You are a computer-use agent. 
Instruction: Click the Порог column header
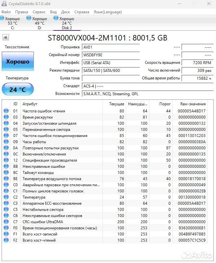(x=161, y=104)
